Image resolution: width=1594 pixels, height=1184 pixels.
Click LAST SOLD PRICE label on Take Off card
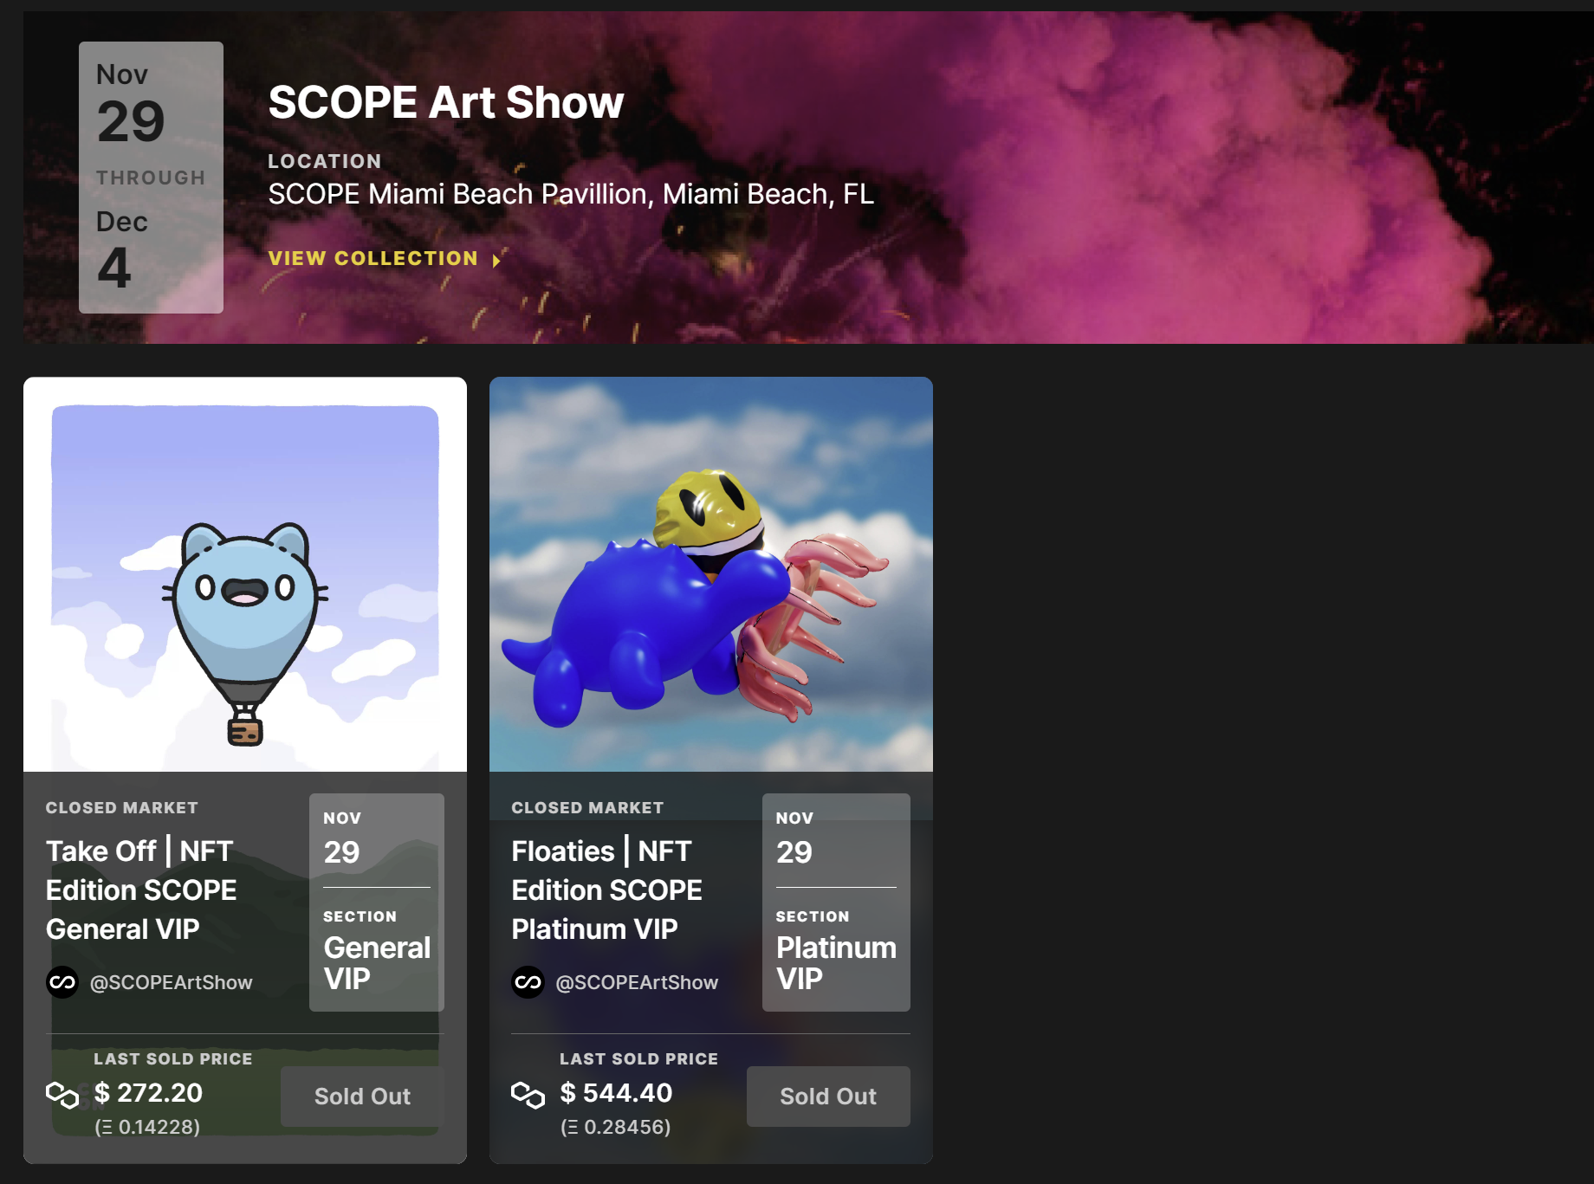tap(173, 1058)
